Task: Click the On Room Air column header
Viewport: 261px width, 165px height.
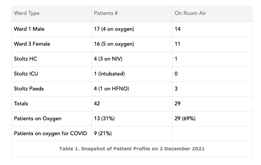Action: point(212,14)
